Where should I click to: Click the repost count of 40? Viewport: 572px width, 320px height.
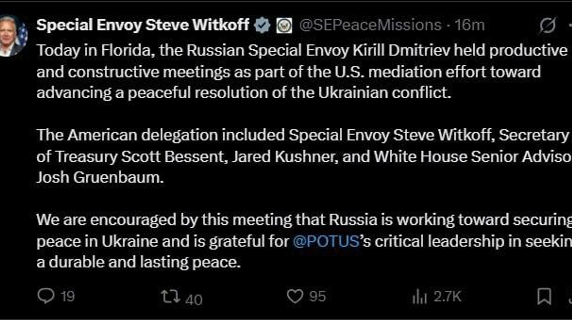point(194,299)
